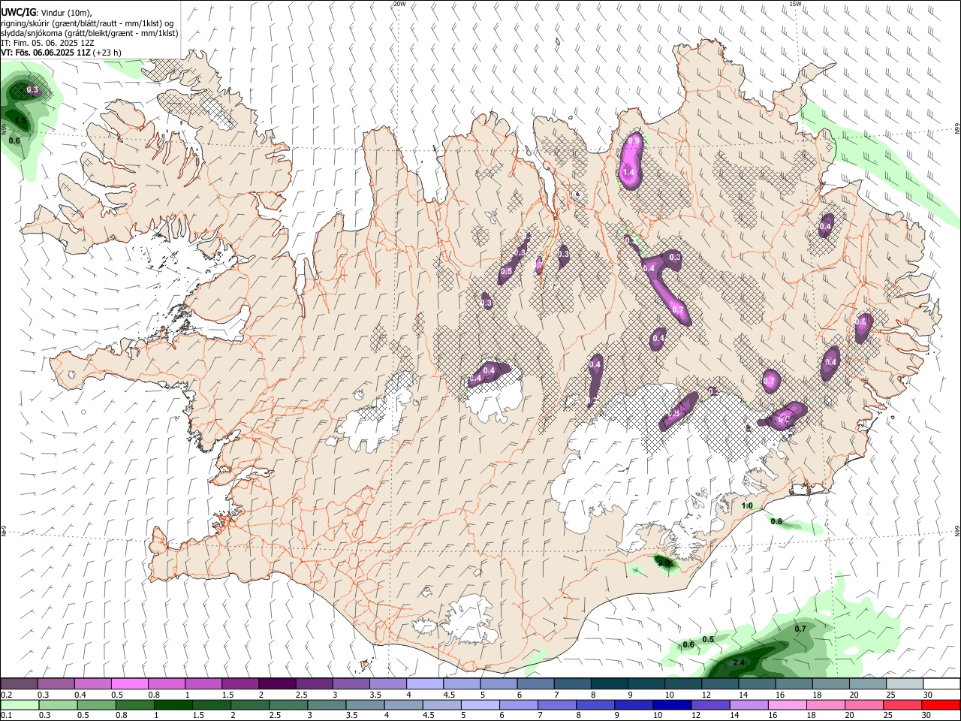Click the "VT: Fös. 06.06.2025 11Z (+23 h)" line
The image size is (961, 721).
(61, 53)
